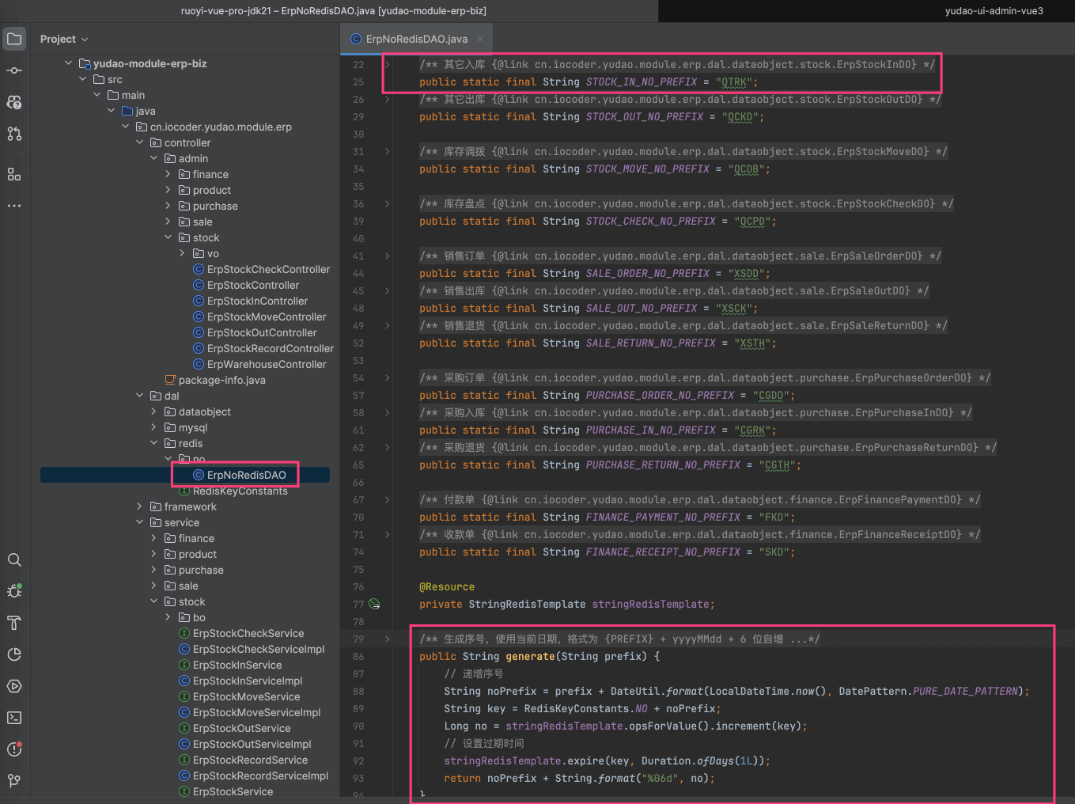Open ErpStockInController in project tree
1075x804 pixels.
[x=257, y=301]
